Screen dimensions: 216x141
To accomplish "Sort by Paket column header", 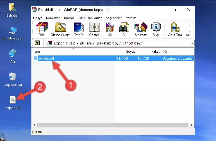I will [149, 52].
